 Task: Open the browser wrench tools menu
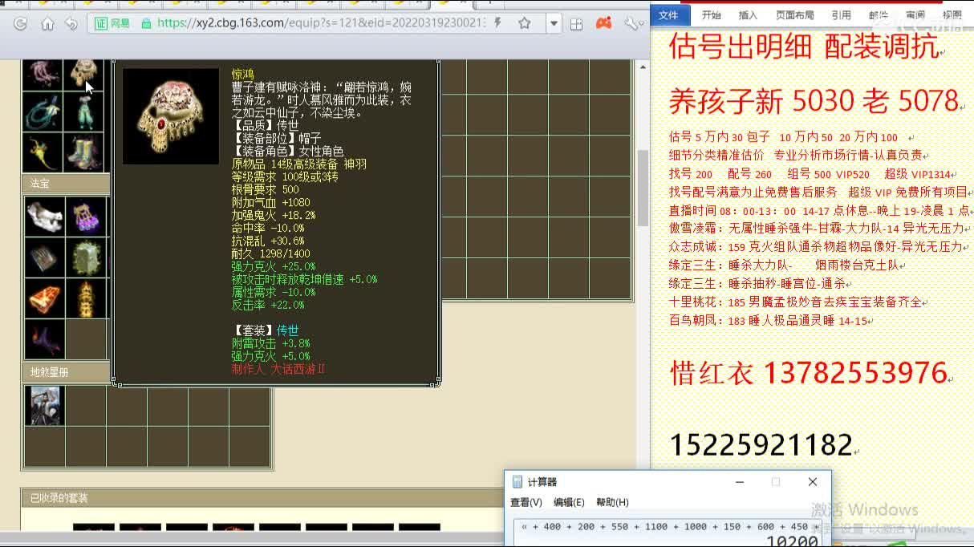click(x=631, y=24)
